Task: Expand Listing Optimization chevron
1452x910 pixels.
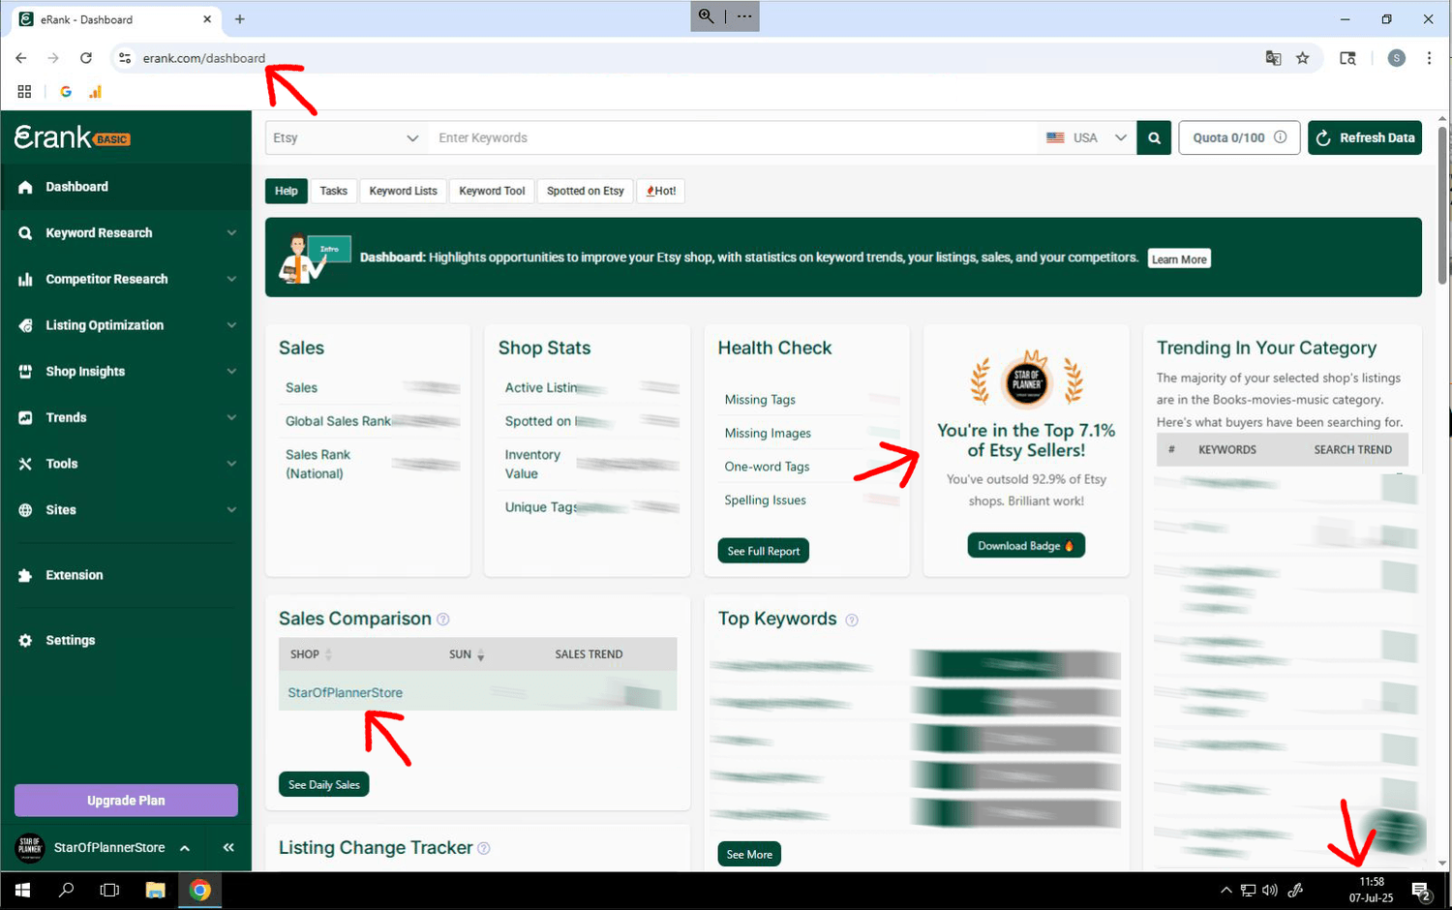Action: 231,325
